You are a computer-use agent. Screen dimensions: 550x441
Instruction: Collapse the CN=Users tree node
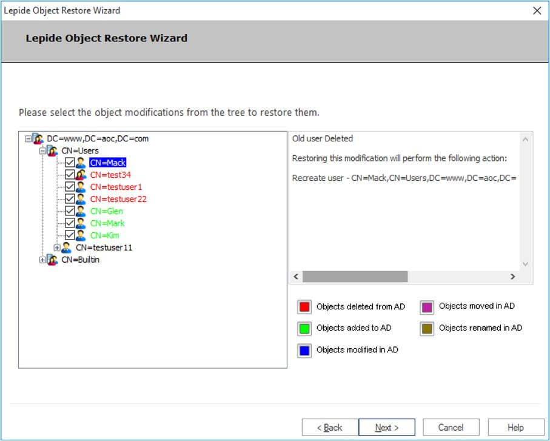42,151
